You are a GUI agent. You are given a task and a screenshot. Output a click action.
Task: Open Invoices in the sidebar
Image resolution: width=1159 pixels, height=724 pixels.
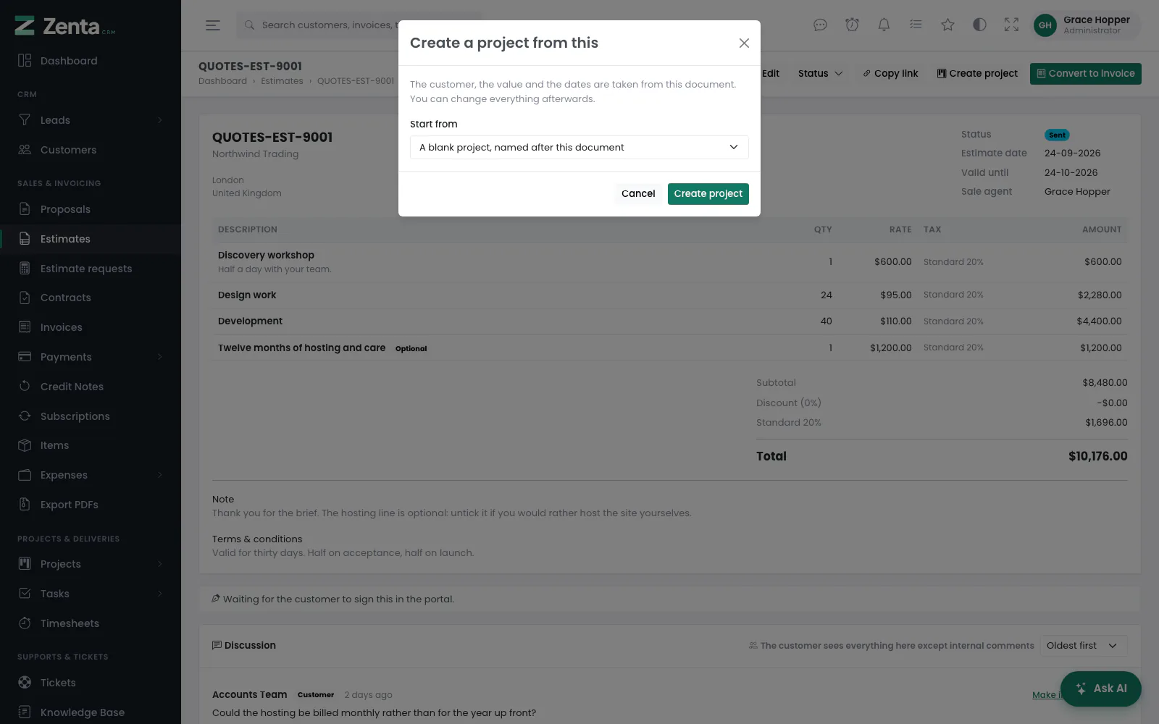click(x=91, y=327)
